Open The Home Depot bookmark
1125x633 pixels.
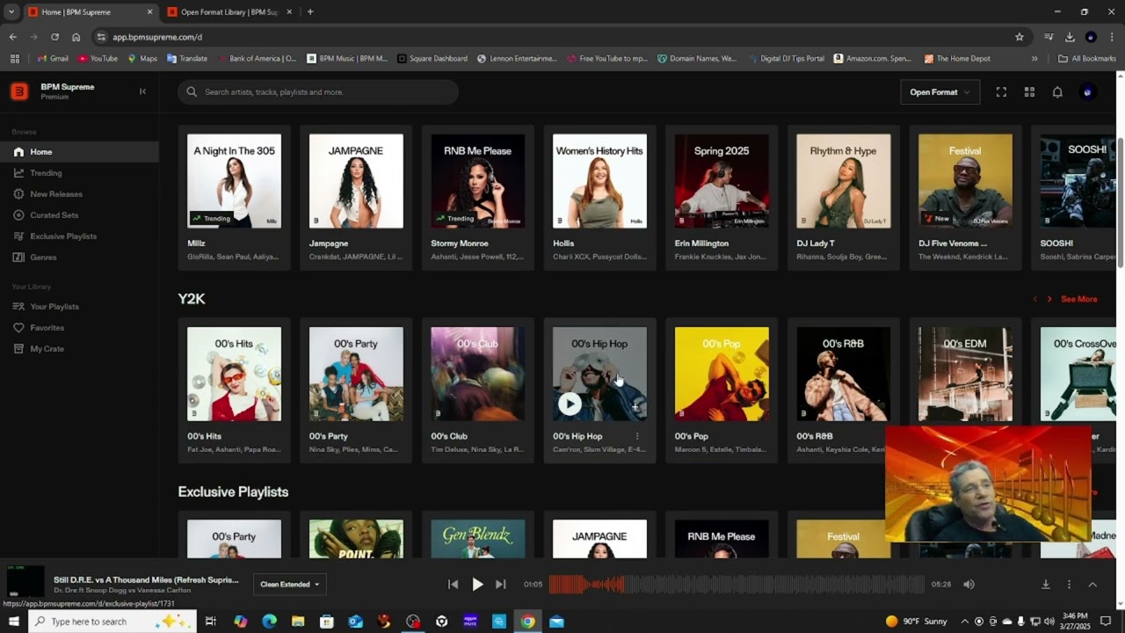pos(957,59)
